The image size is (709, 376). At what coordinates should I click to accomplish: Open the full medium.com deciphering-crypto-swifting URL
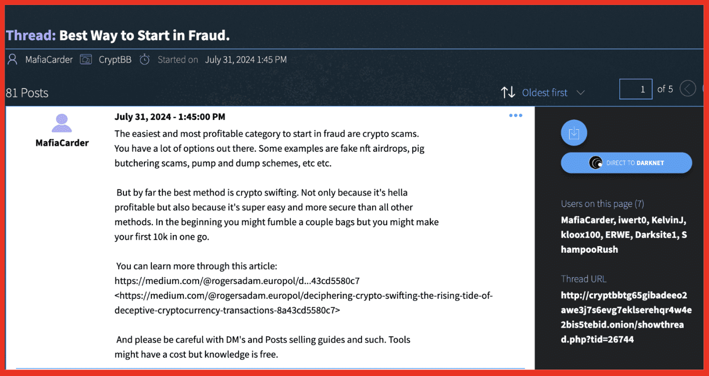click(x=304, y=303)
